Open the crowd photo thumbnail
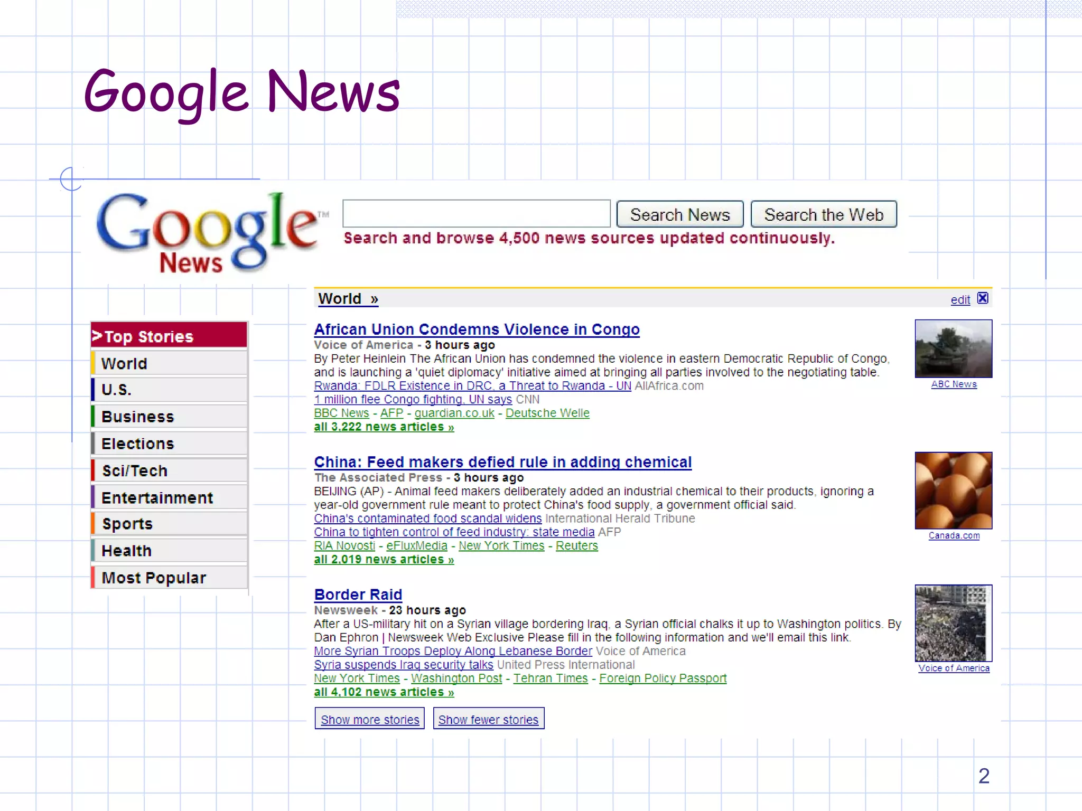Image resolution: width=1082 pixels, height=811 pixels. tap(953, 623)
